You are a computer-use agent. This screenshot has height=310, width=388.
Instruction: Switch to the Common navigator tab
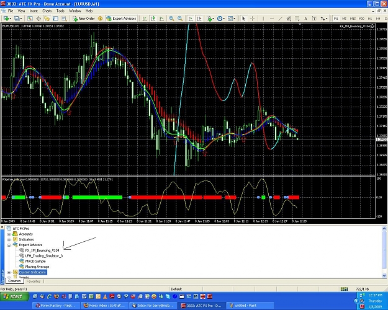pyautogui.click(x=14, y=281)
